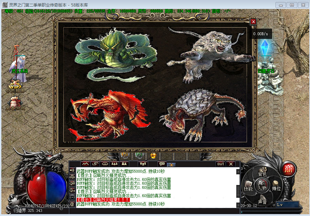This screenshot has width=310, height=216.
Task: Close the four beasts panel
Action: [x=253, y=22]
